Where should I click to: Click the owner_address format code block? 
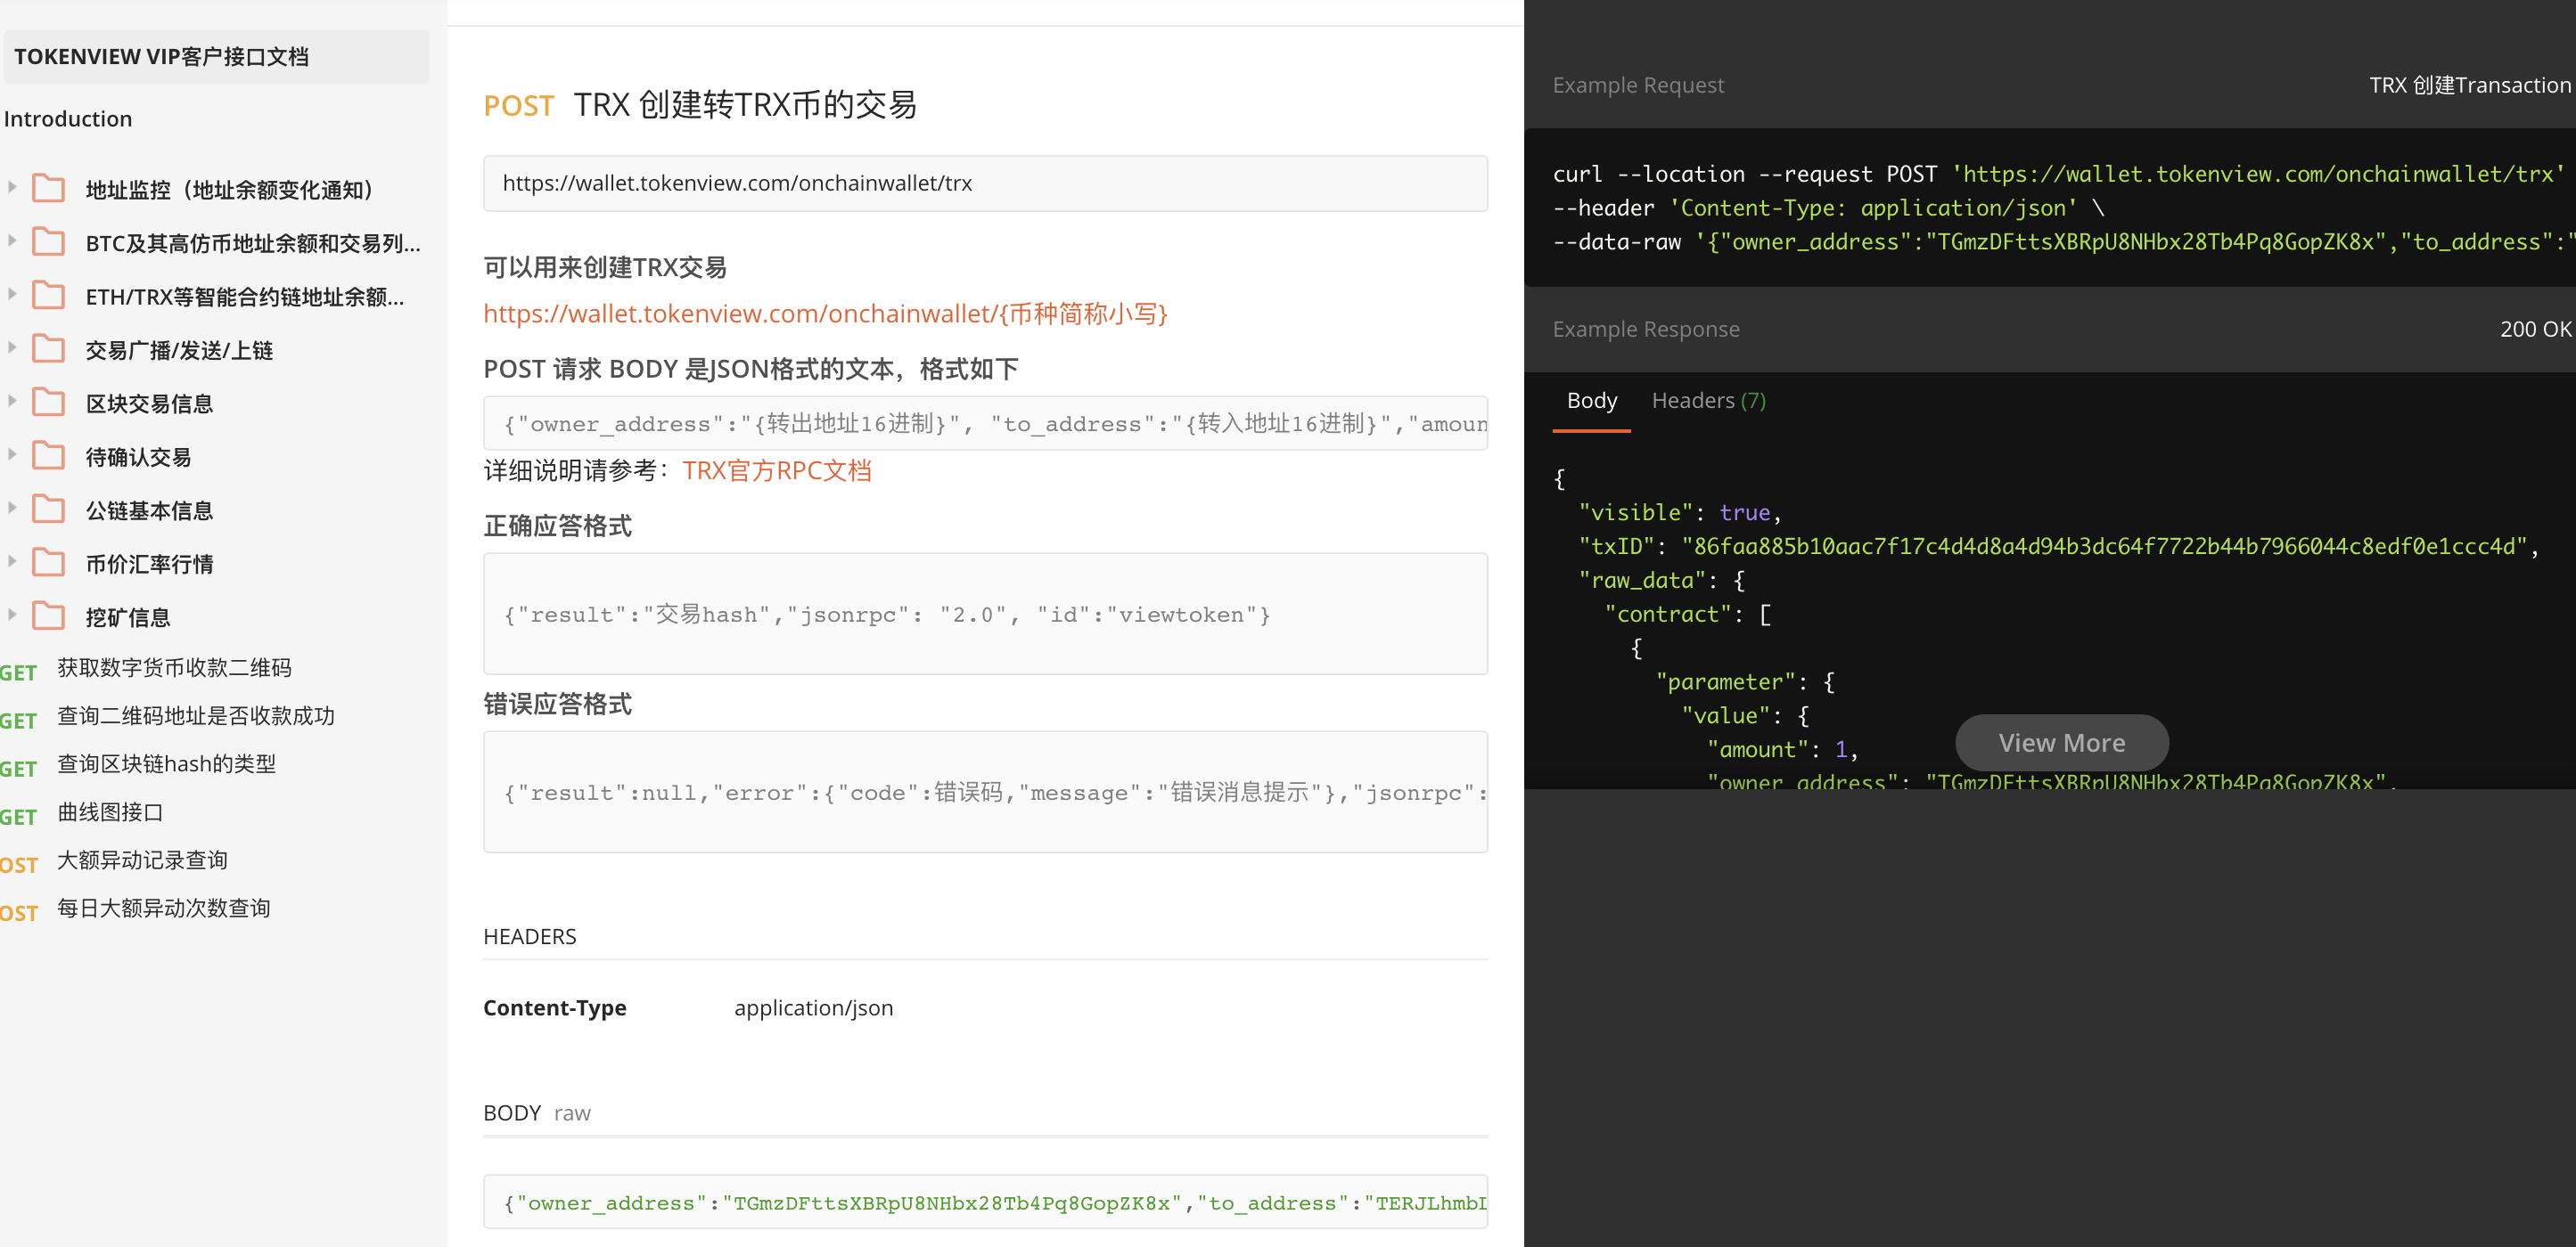point(985,424)
